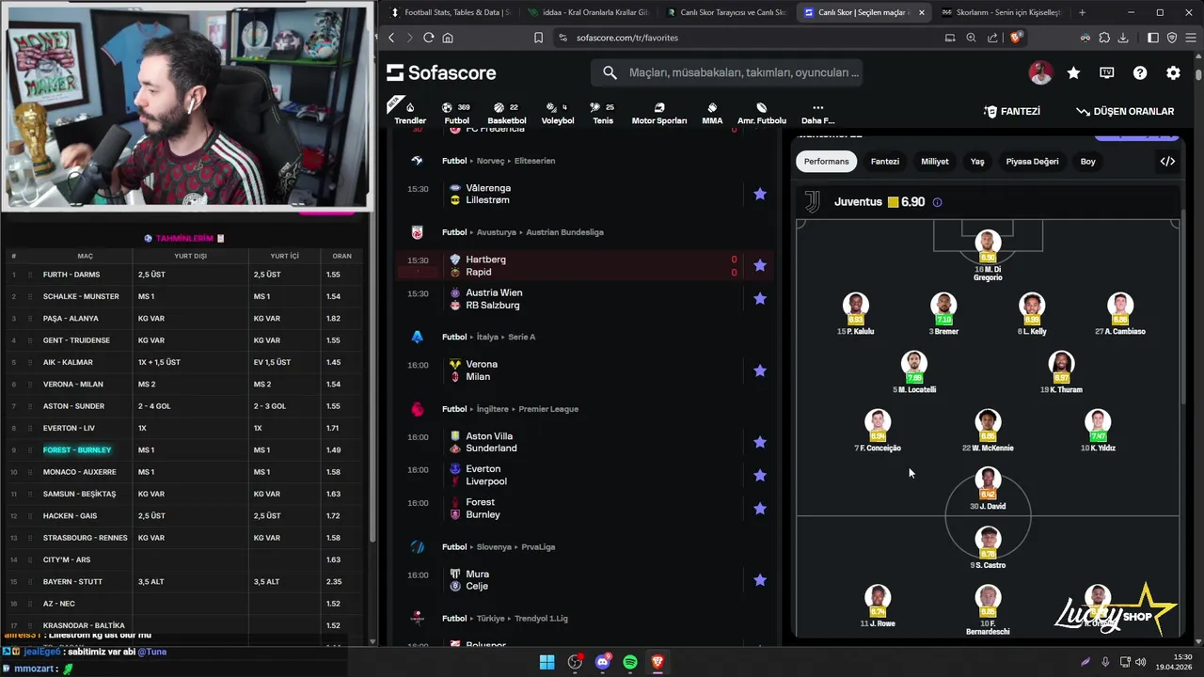
Task: Select the Fantezi lineup tab
Action: [884, 161]
